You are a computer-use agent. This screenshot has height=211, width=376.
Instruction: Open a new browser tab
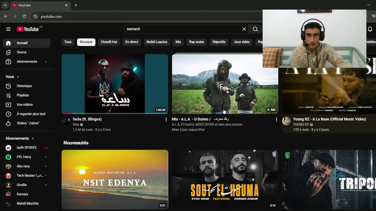[x=76, y=5]
